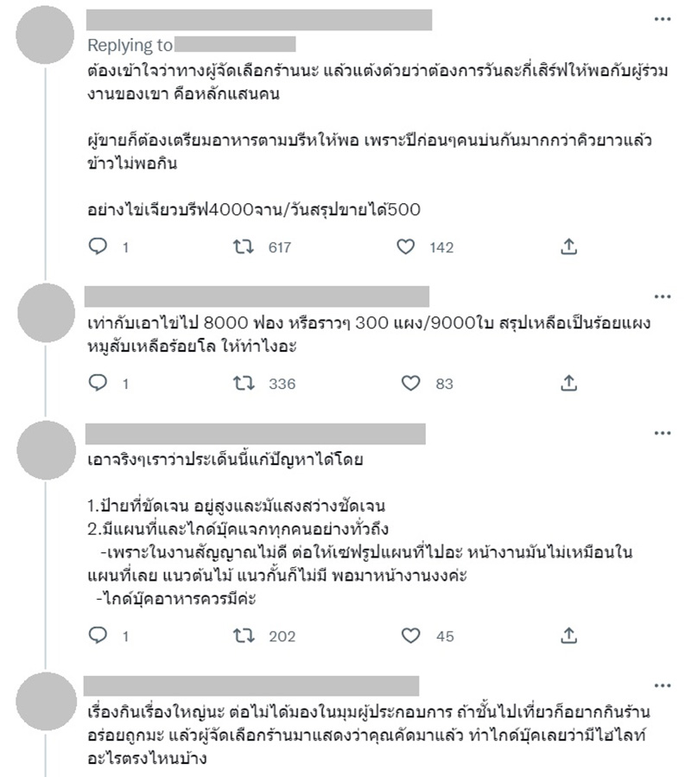Open the more options menu on the first tweet
Image resolution: width=691 pixels, height=777 pixels.
pos(662,19)
